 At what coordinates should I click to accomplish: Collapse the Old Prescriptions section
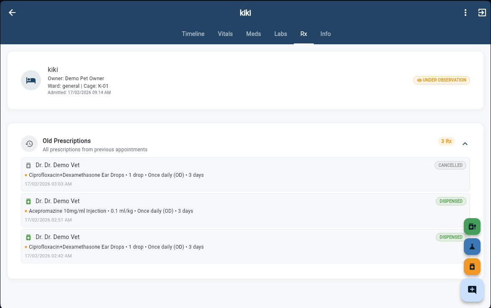coord(465,143)
